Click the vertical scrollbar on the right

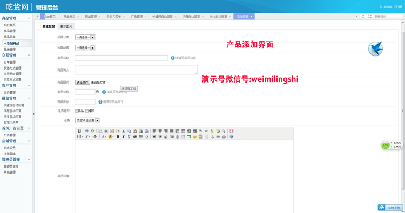tap(402, 111)
